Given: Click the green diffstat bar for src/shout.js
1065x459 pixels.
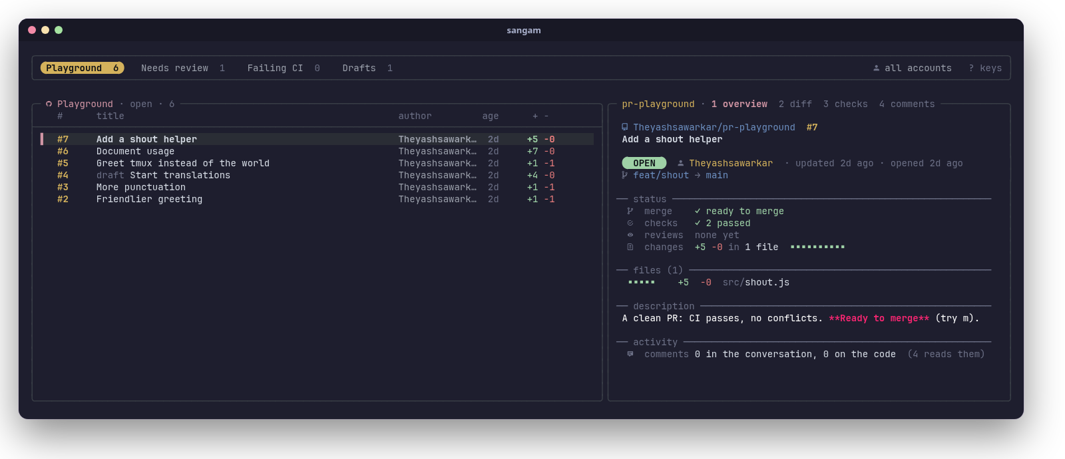Looking at the screenshot, I should tap(642, 282).
